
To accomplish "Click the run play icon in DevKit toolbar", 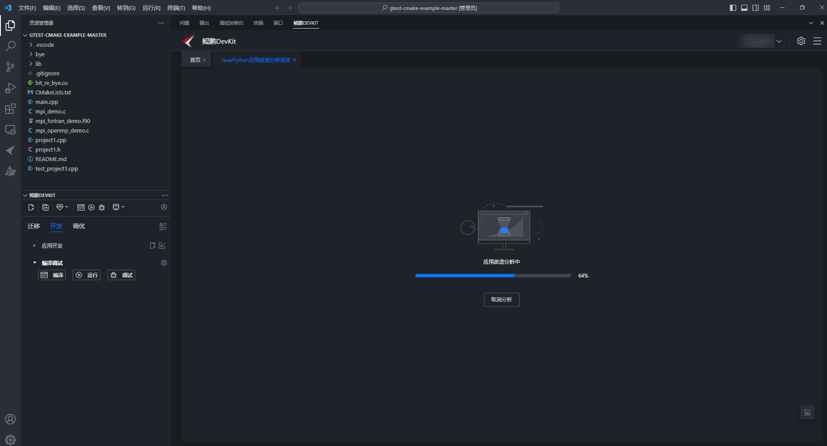I will click(91, 207).
